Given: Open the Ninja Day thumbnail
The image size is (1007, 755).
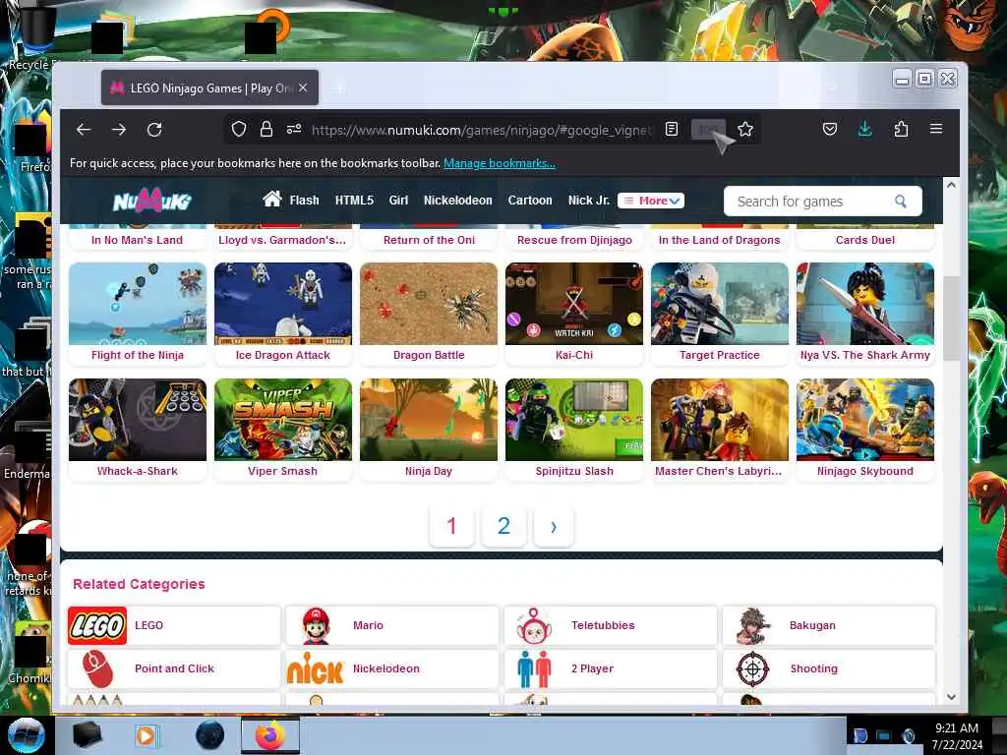Looking at the screenshot, I should click(429, 419).
